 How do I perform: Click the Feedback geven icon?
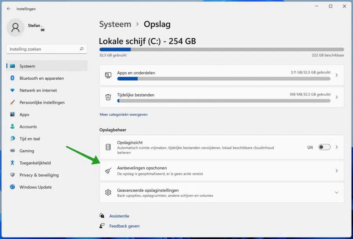pyautogui.click(x=102, y=226)
